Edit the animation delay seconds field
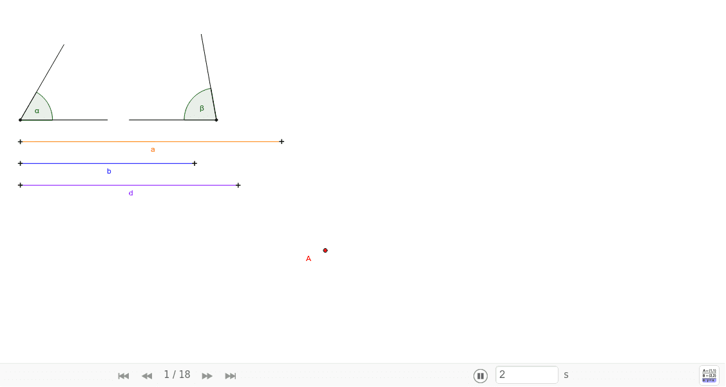Screen dimensions: 726x387 (527, 375)
